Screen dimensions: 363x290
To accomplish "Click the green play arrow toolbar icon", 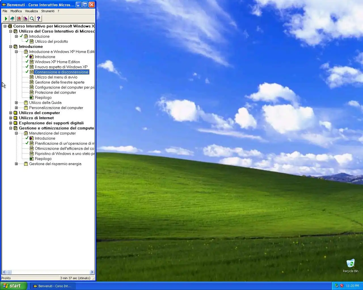I will coord(6,19).
